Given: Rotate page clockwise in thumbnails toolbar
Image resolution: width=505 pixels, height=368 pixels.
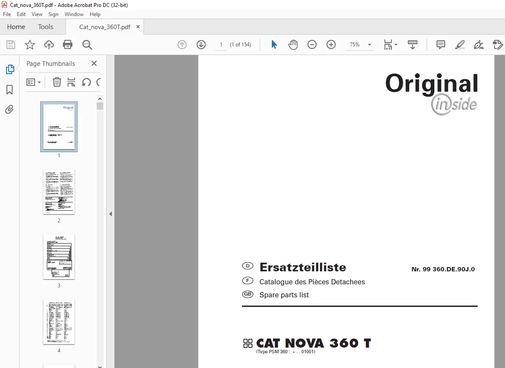Looking at the screenshot, I should [98, 82].
